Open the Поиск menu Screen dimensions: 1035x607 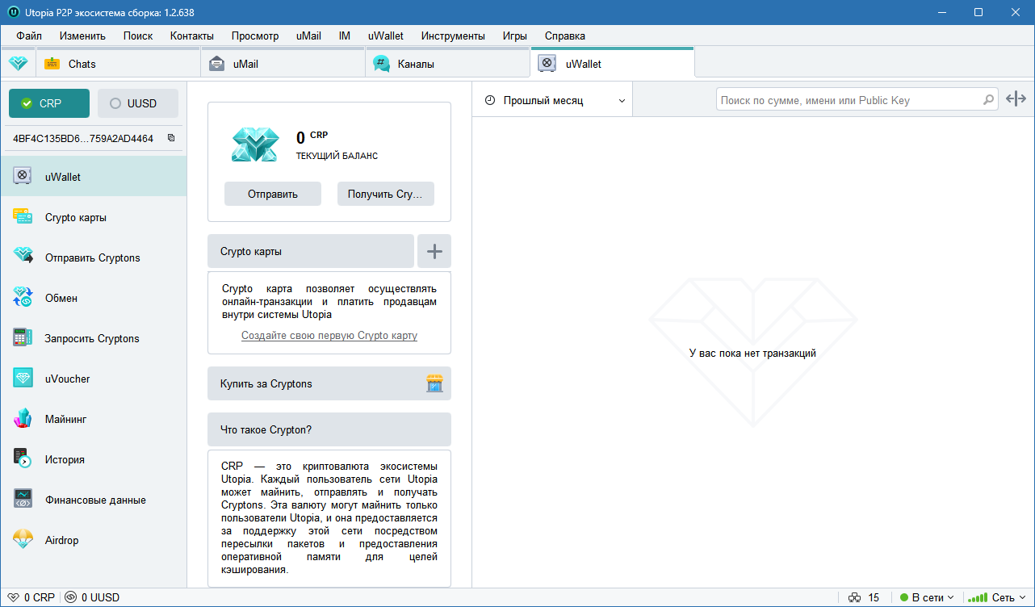138,36
